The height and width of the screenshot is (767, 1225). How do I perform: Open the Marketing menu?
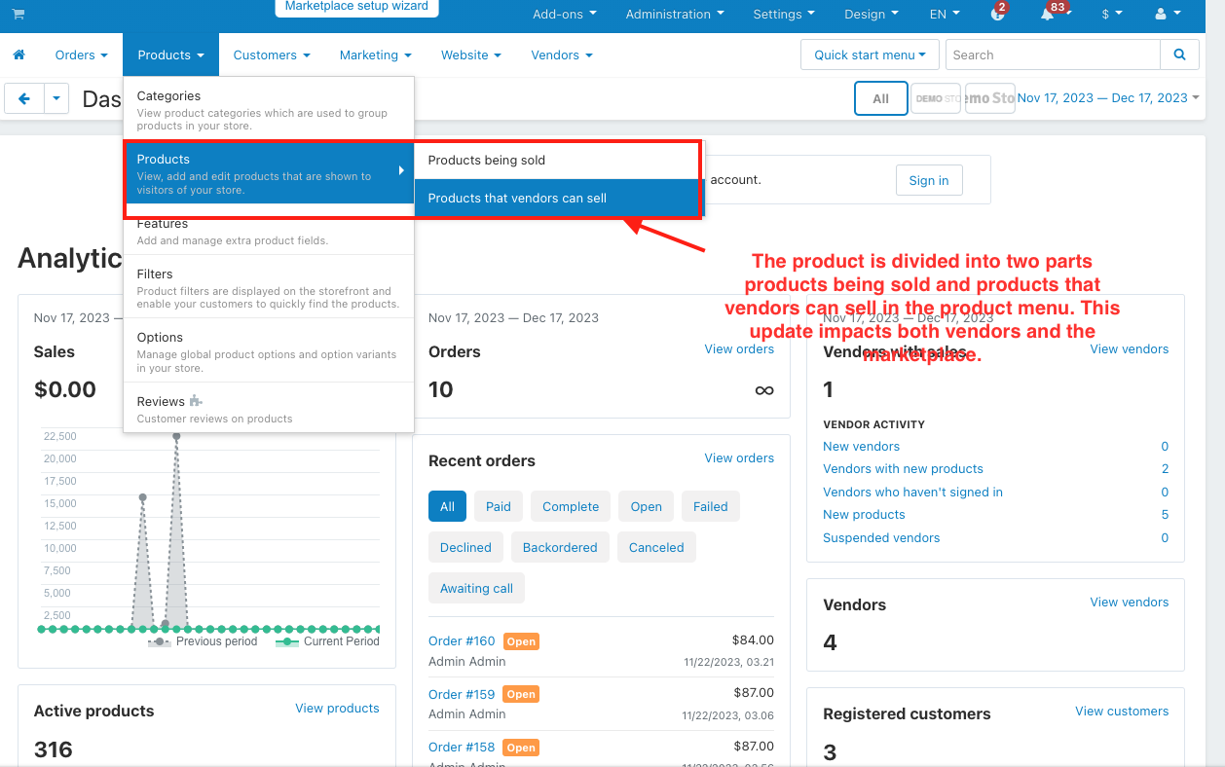click(376, 55)
